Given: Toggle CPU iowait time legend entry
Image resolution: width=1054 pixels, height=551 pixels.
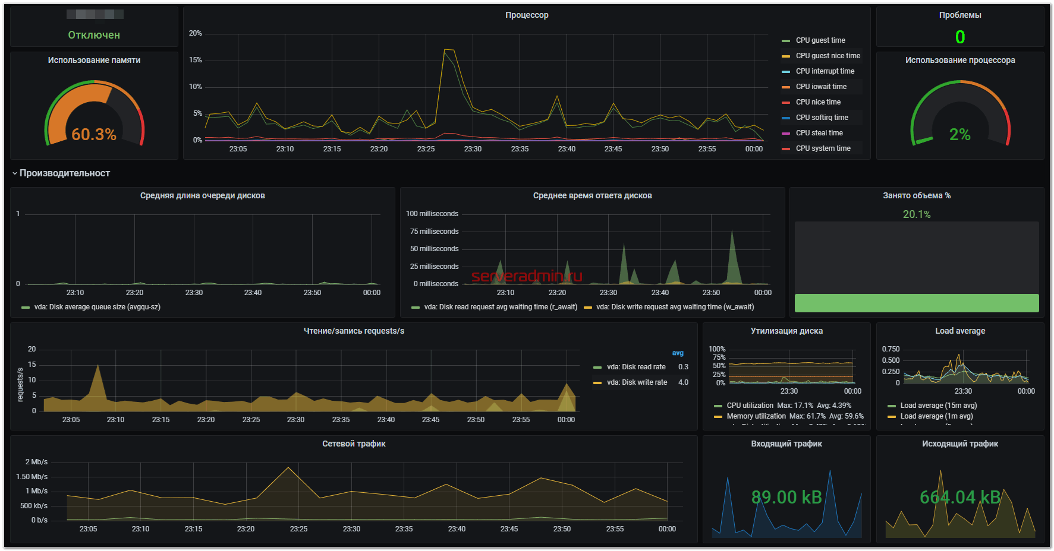Looking at the screenshot, I should click(x=820, y=87).
